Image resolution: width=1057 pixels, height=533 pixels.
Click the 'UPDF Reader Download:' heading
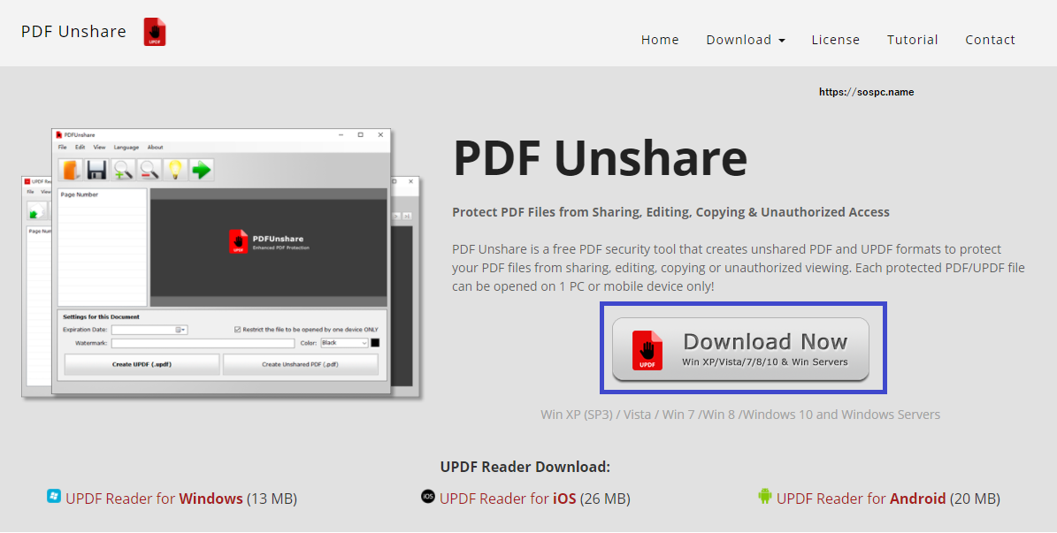click(x=525, y=467)
